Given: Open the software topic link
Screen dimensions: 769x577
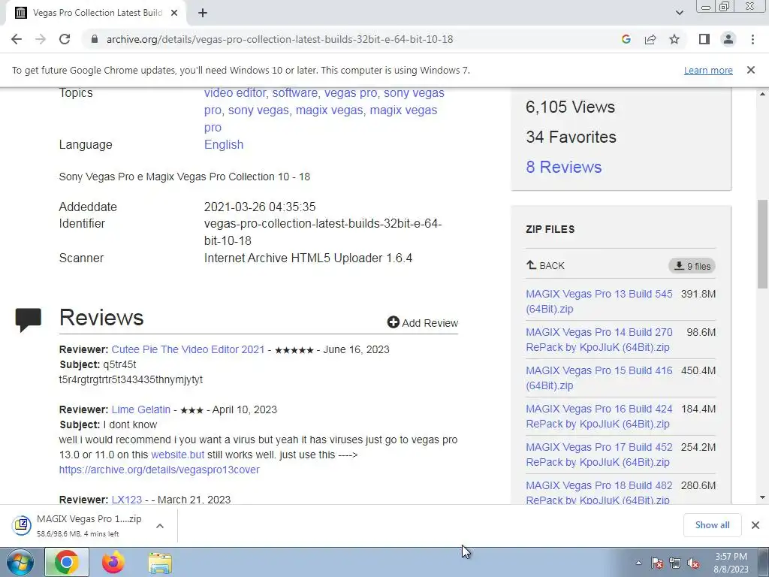Looking at the screenshot, I should (294, 92).
